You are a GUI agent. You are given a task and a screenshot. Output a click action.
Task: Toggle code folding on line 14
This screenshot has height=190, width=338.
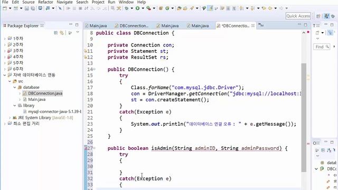95,69
